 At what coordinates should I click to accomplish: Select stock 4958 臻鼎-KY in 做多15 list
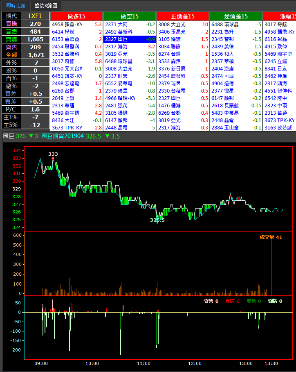[76, 25]
